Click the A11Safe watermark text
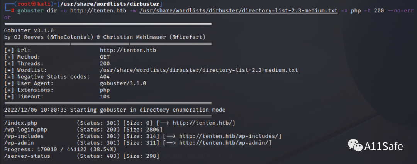This screenshot has height=164, width=417. click(x=383, y=146)
